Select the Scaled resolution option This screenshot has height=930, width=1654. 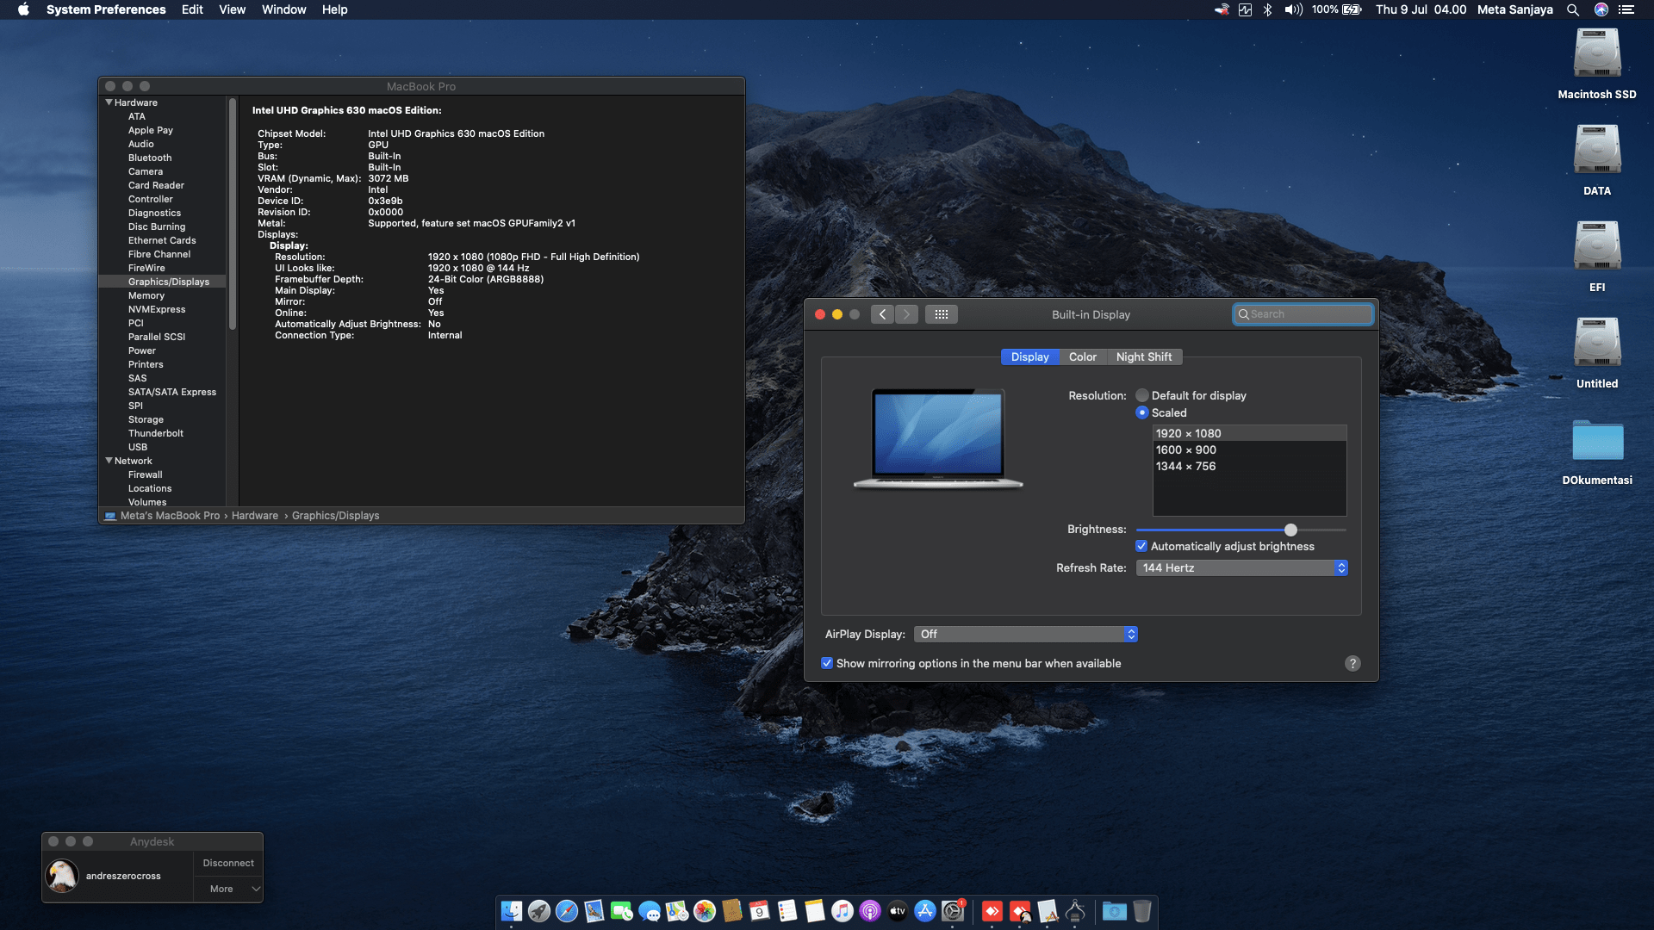(1142, 412)
